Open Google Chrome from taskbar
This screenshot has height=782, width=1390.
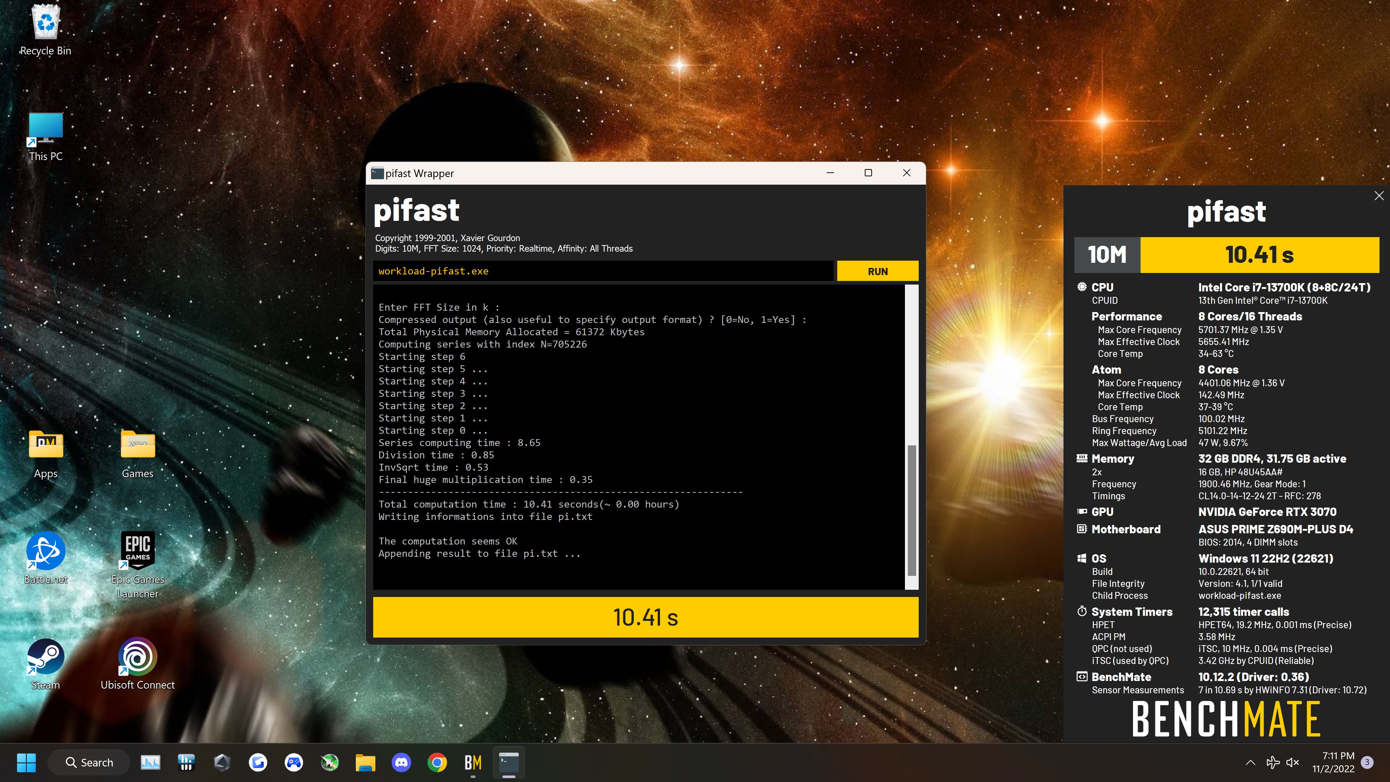(437, 762)
